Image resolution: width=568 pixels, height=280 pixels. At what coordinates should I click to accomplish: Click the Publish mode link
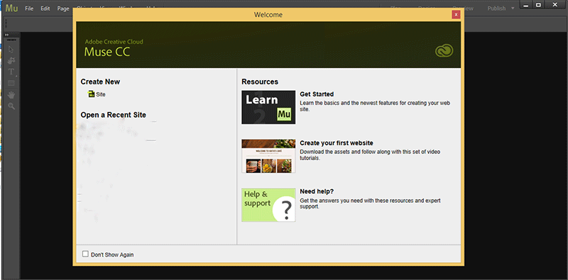(x=496, y=9)
